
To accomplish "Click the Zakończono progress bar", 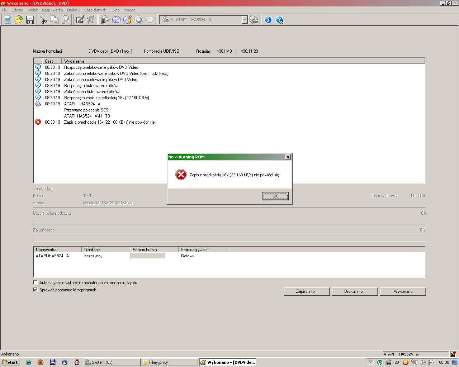I will tap(229, 238).
